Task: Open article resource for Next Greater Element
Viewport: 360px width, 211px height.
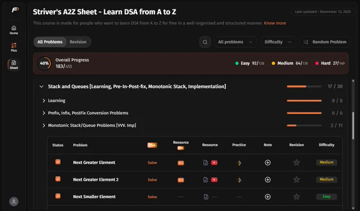Action: pyautogui.click(x=205, y=162)
